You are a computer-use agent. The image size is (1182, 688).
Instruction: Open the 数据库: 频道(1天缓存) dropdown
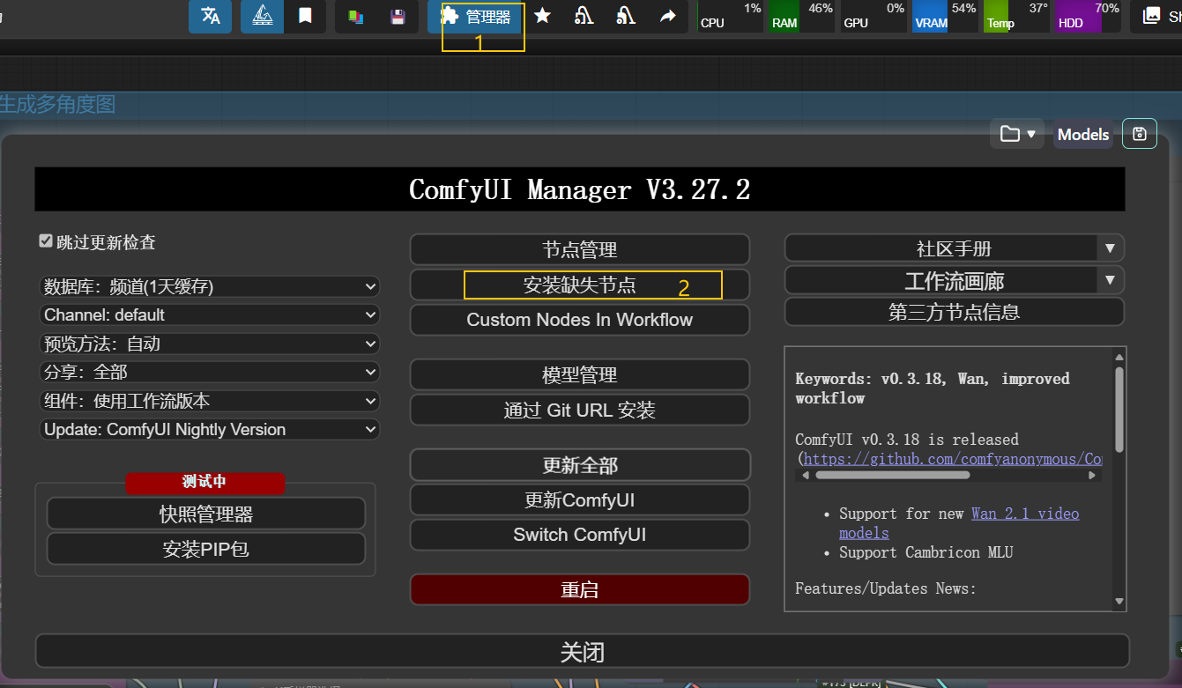click(x=210, y=286)
